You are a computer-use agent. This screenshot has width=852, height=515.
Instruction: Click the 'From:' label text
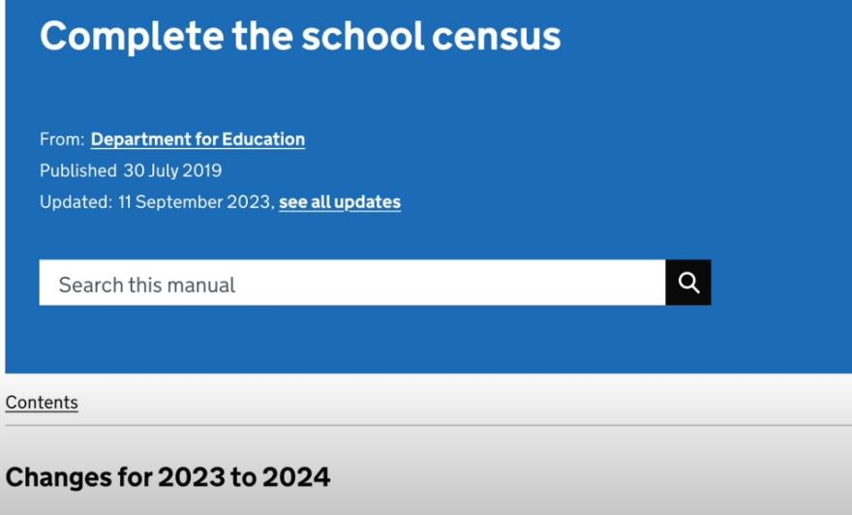62,139
